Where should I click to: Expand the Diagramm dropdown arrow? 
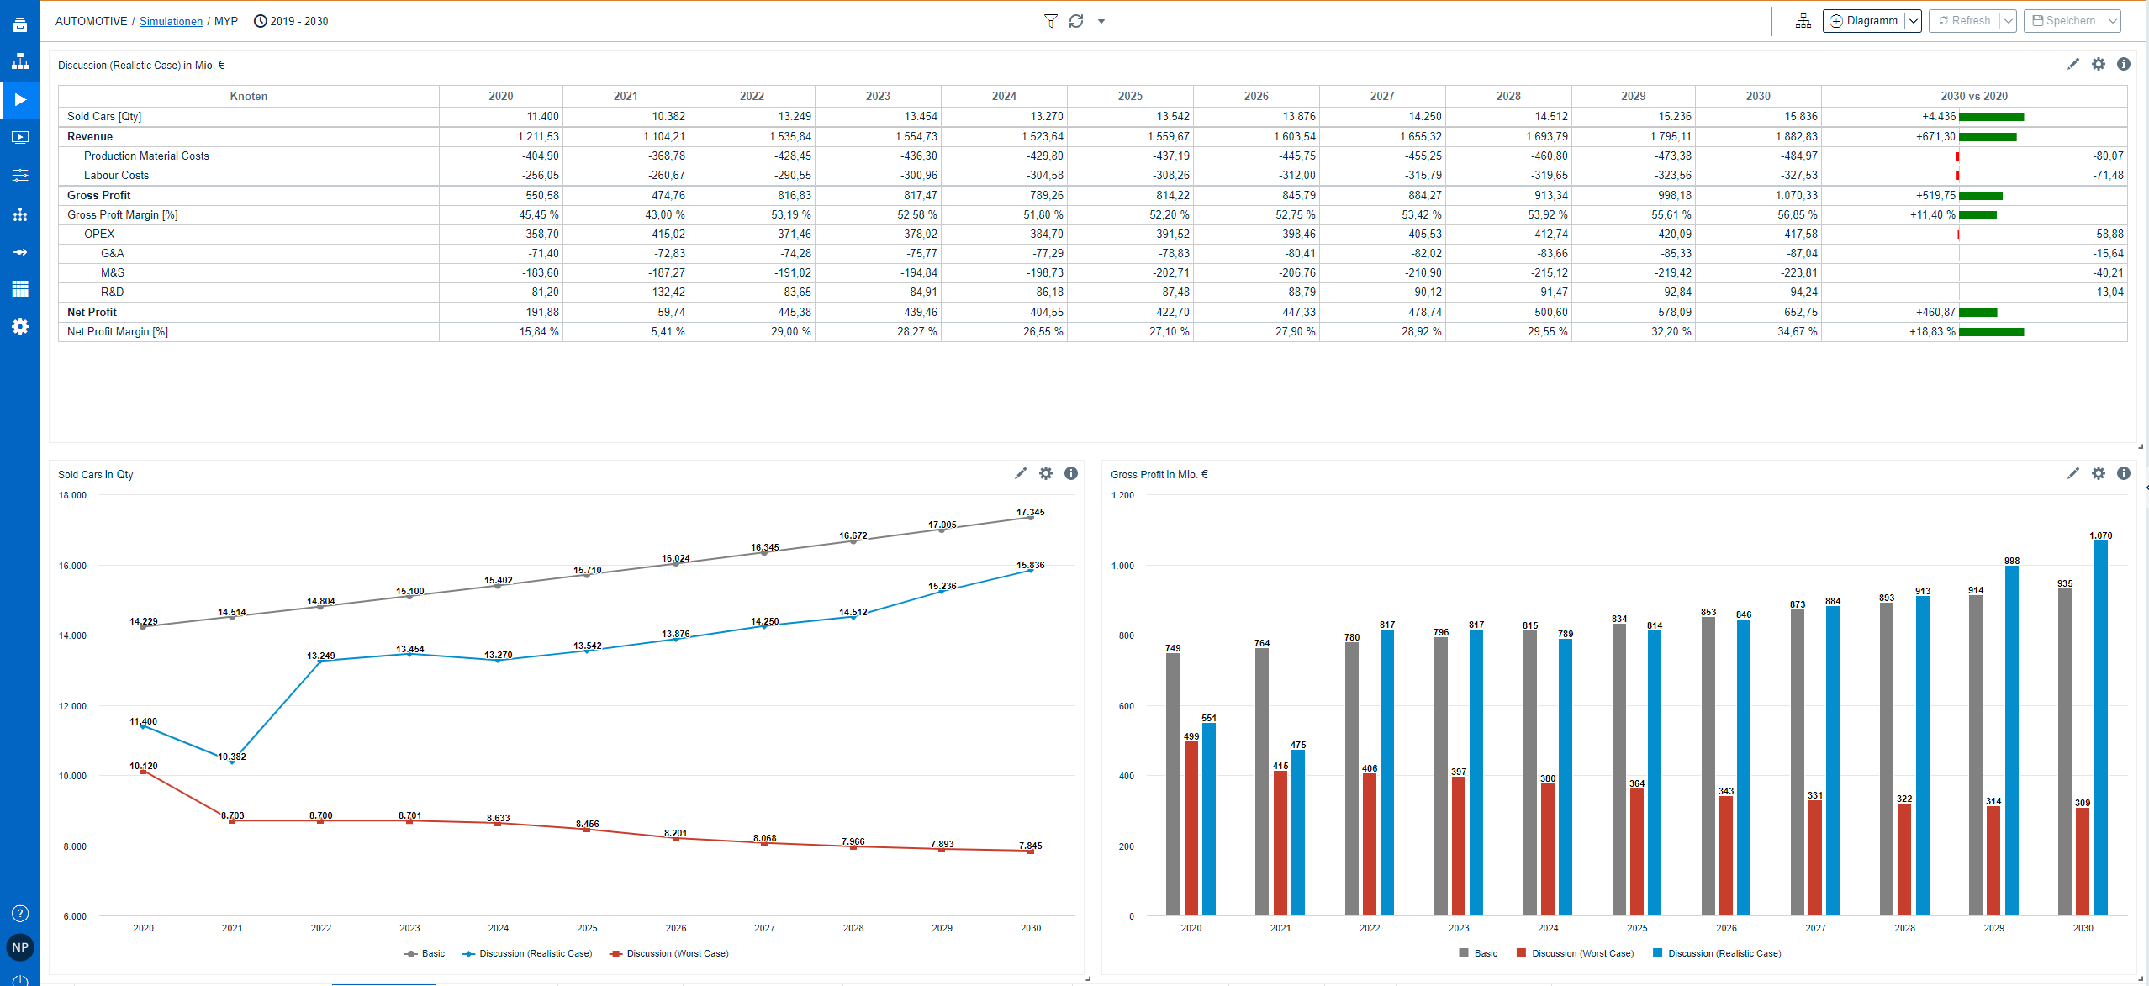[x=1913, y=21]
